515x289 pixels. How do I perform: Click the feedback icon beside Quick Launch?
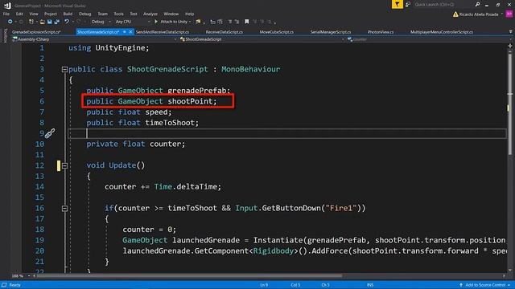(408, 4)
